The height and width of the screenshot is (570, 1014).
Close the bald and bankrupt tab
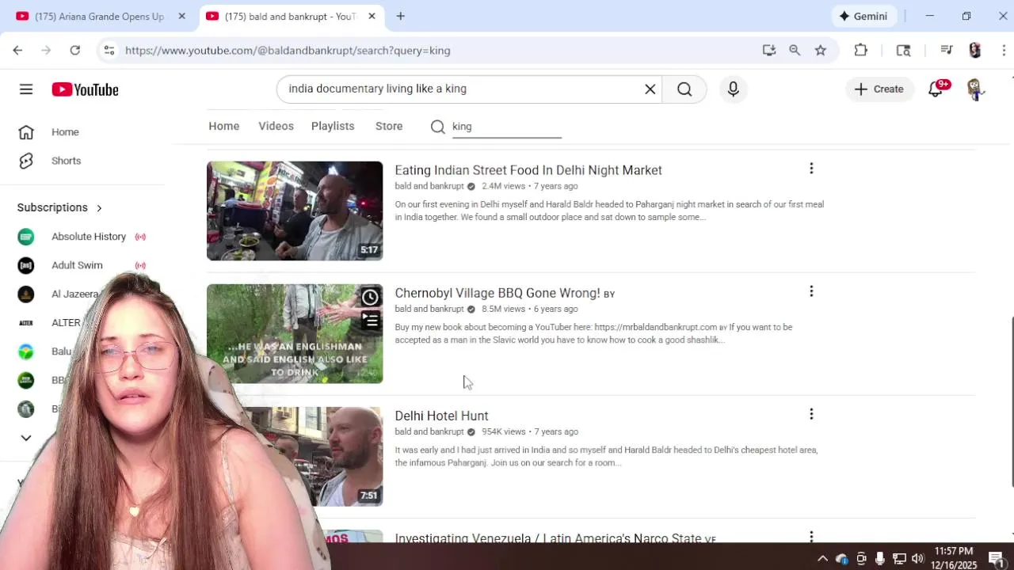pos(372,16)
